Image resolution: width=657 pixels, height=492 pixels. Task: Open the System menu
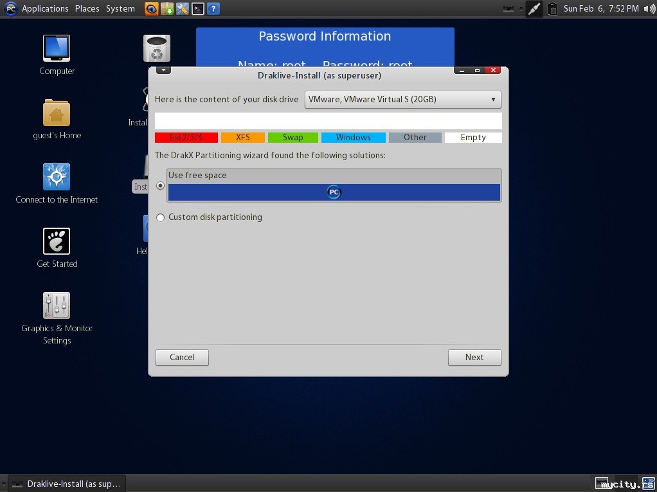(120, 8)
